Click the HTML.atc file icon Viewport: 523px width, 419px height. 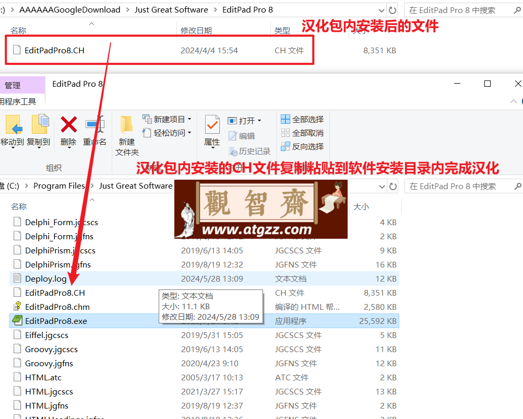coord(17,377)
